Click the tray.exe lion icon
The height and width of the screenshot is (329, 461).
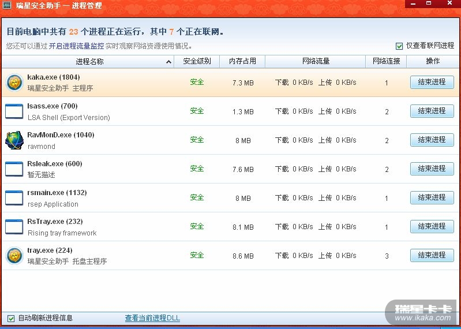(14, 256)
